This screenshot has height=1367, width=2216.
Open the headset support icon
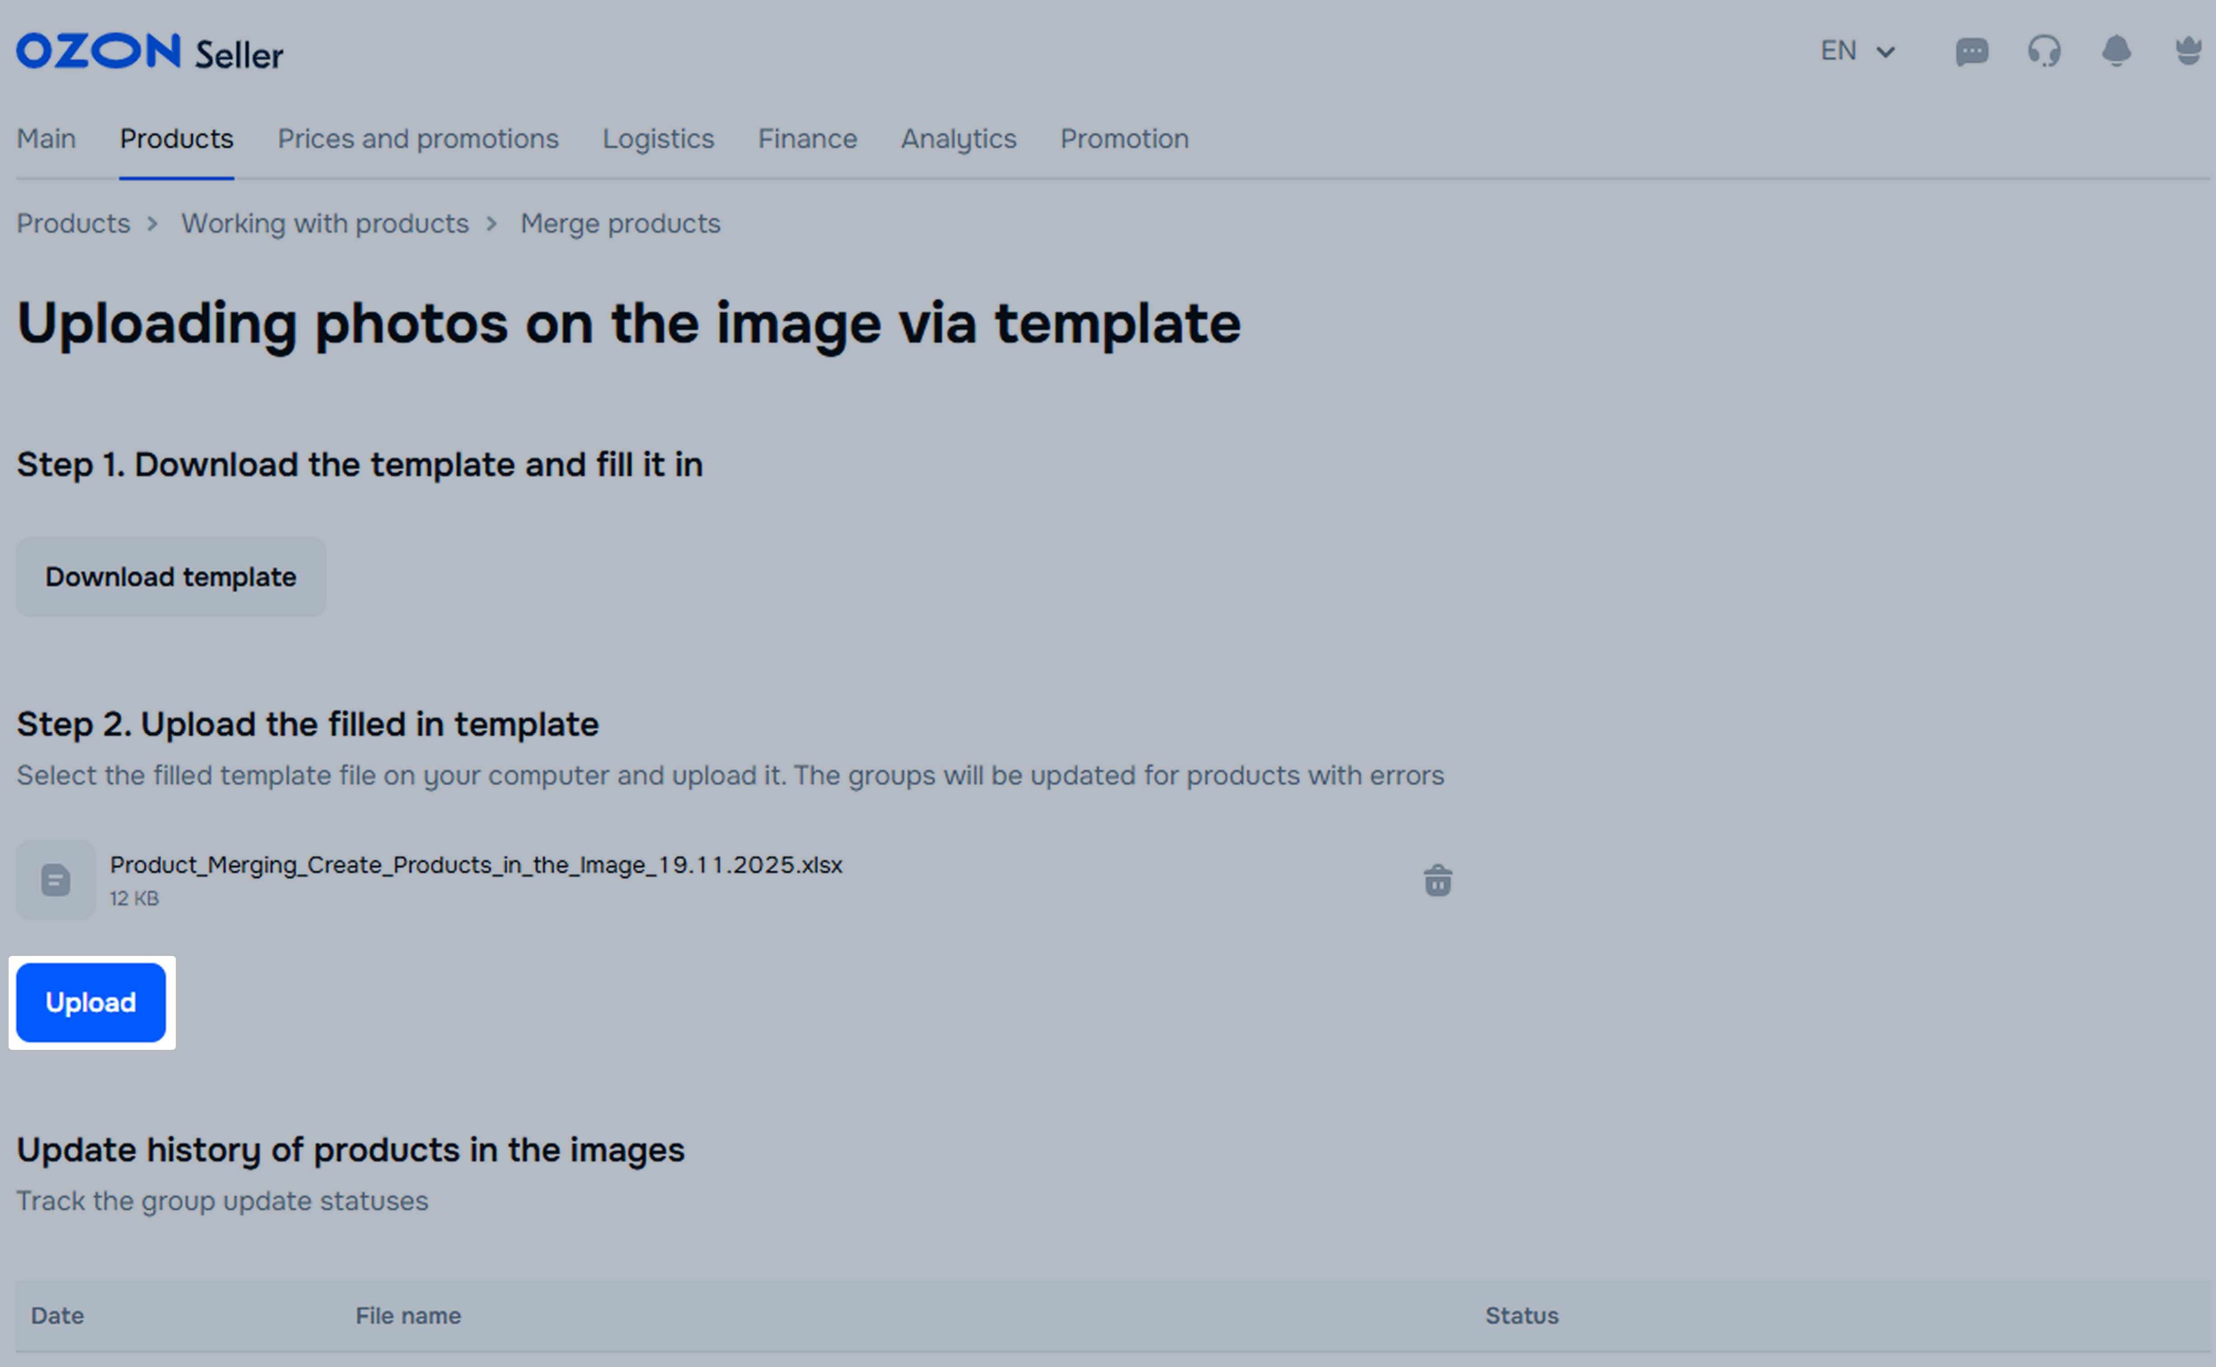[2043, 51]
